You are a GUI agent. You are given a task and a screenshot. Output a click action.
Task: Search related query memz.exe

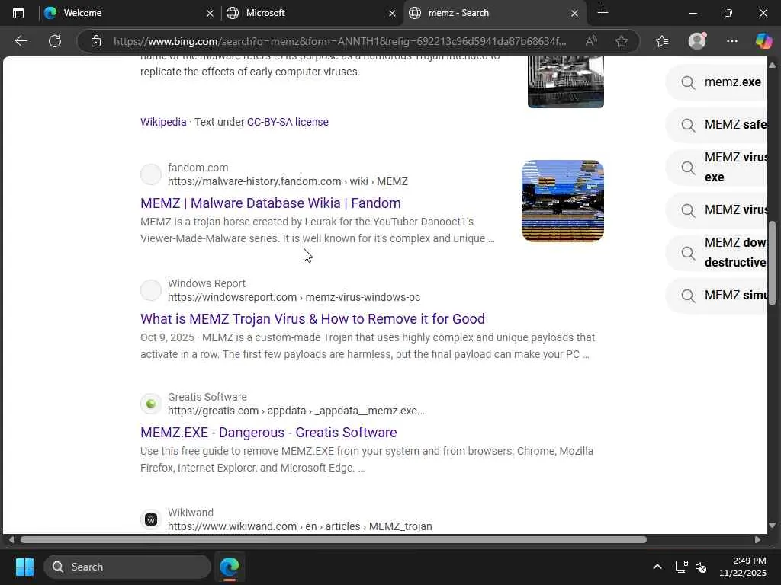coord(716,82)
